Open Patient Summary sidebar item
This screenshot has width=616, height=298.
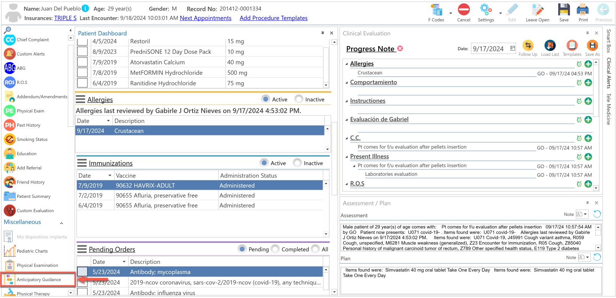[27, 196]
